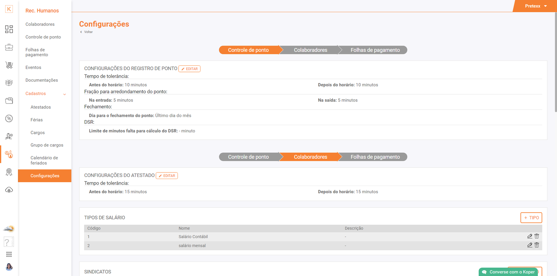
Task: Go to Controle de ponto in sidebar
Action: click(x=43, y=37)
